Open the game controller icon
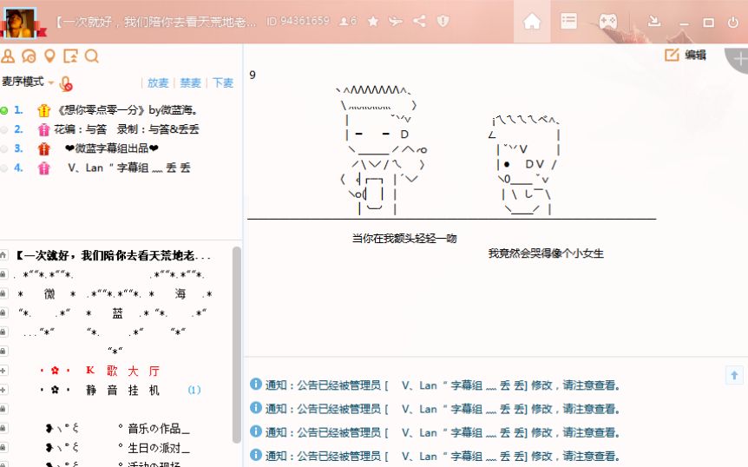 pyautogui.click(x=608, y=21)
